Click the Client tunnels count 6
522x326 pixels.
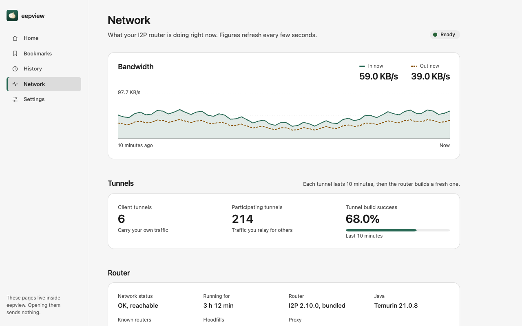pyautogui.click(x=122, y=219)
